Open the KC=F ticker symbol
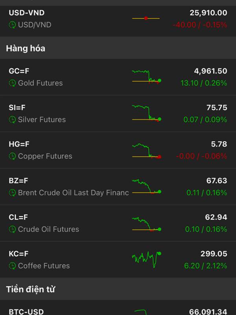 click(x=19, y=254)
